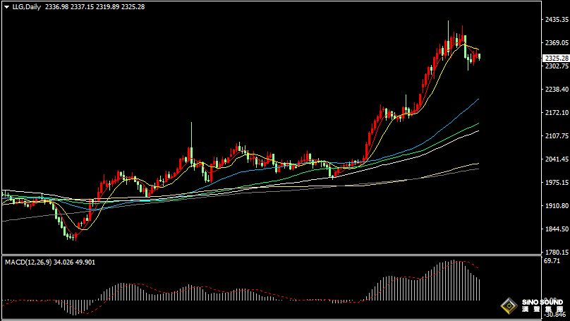570x321 pixels.
Task: Click the Sino Sound diamond logo
Action: 507,305
